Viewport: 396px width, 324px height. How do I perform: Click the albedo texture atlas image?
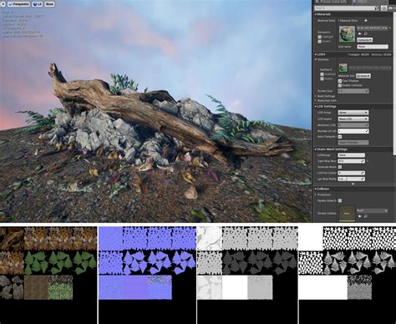coord(48,276)
